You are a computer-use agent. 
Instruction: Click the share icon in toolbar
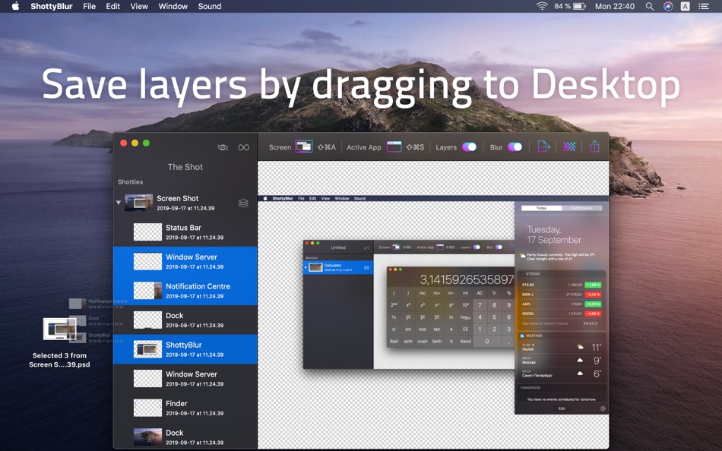click(x=594, y=147)
